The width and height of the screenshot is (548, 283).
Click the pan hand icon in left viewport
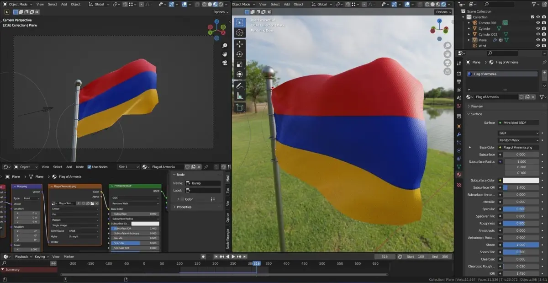click(225, 54)
